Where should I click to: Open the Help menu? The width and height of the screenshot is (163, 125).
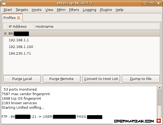[x=119, y=10]
